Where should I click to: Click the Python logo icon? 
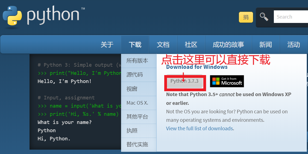pyautogui.click(x=12, y=16)
